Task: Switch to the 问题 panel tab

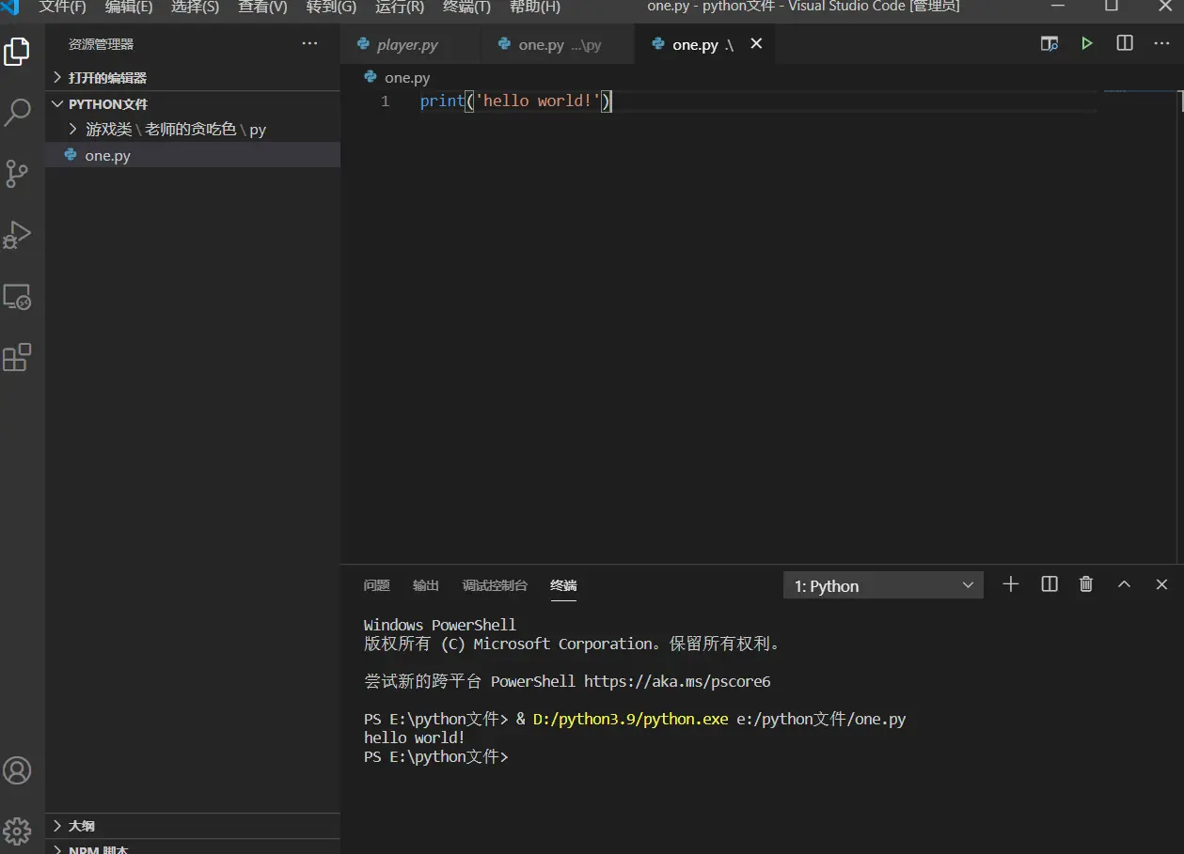Action: [376, 585]
